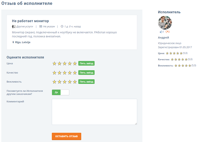Viewport: 199px width, 142px height.
Task: Click the first star in Цена rating
Action: tap(54, 63)
